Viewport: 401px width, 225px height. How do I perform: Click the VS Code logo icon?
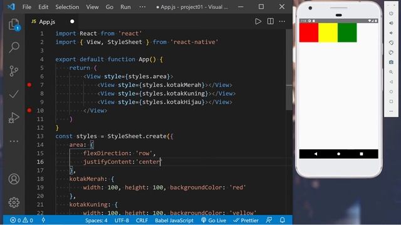11,7
